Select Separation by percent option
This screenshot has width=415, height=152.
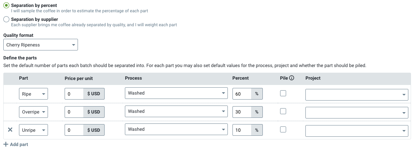(6, 6)
